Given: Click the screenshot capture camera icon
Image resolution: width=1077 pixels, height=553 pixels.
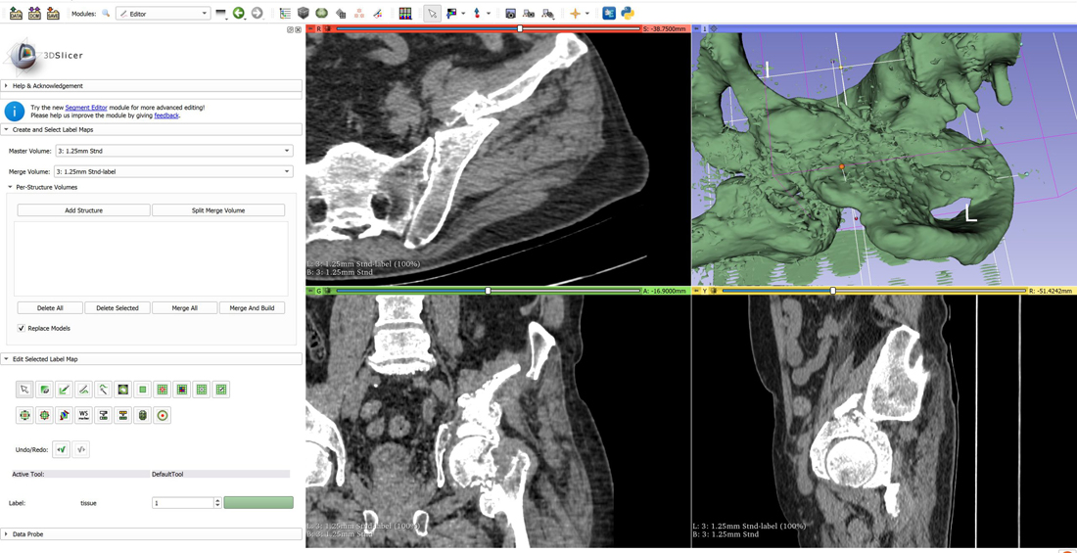Looking at the screenshot, I should pyautogui.click(x=510, y=14).
